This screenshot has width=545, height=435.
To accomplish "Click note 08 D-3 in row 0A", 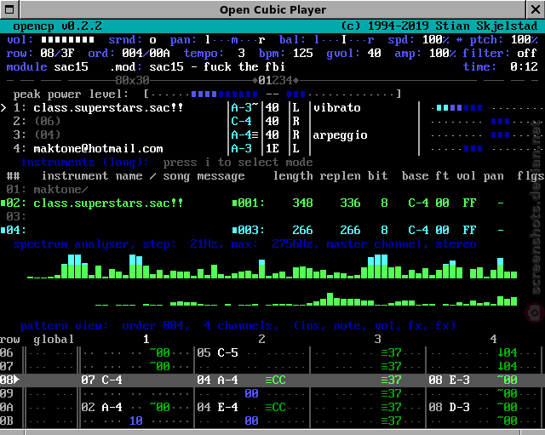I will click(450, 407).
